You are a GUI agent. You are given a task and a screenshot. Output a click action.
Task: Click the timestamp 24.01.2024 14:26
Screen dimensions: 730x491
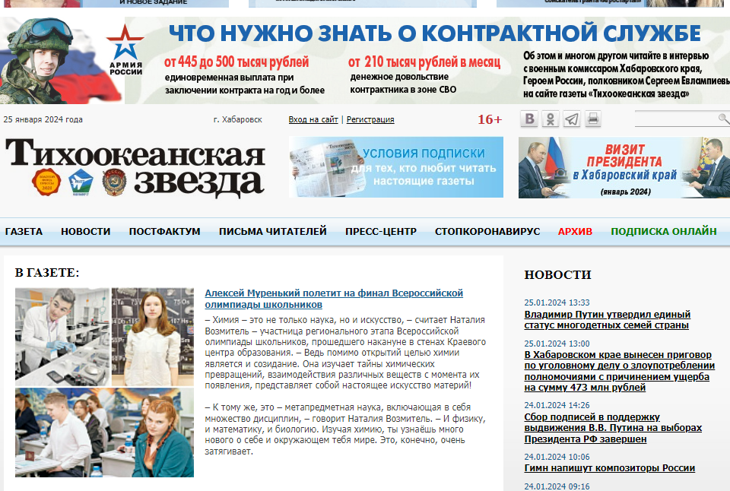coord(557,405)
